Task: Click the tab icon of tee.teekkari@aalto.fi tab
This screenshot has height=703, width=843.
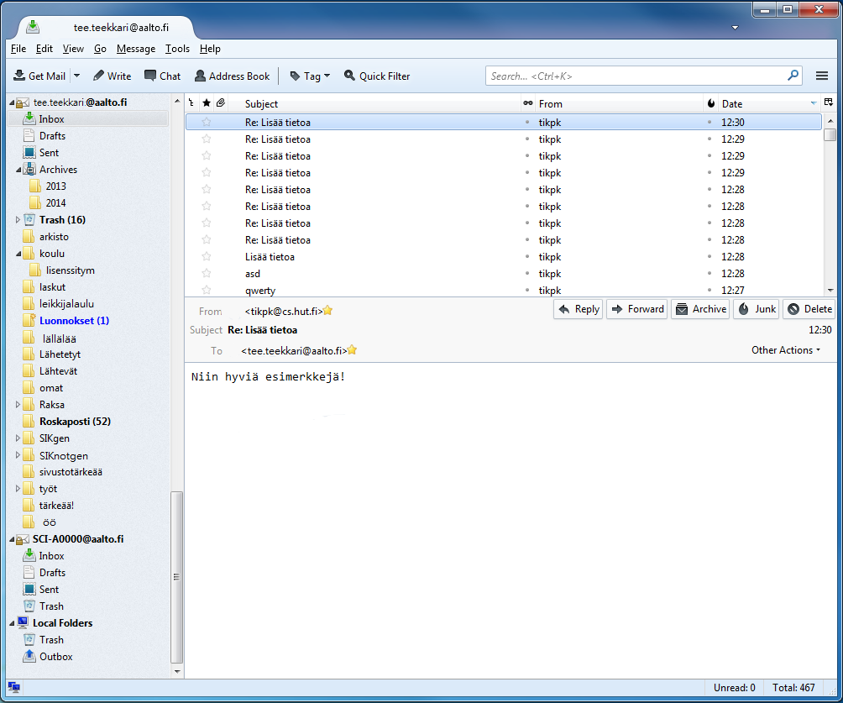Action: pyautogui.click(x=33, y=26)
